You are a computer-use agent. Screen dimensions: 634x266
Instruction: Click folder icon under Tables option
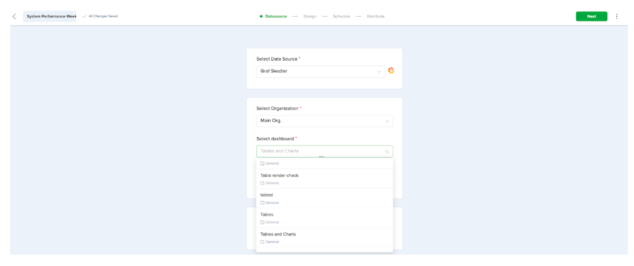pos(262,222)
